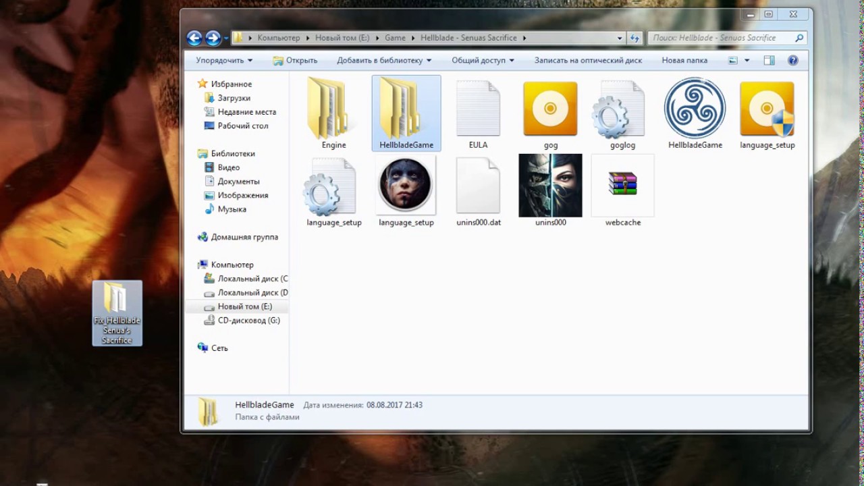The width and height of the screenshot is (864, 486).
Task: Select the unins000.dat blank file
Action: (x=479, y=186)
